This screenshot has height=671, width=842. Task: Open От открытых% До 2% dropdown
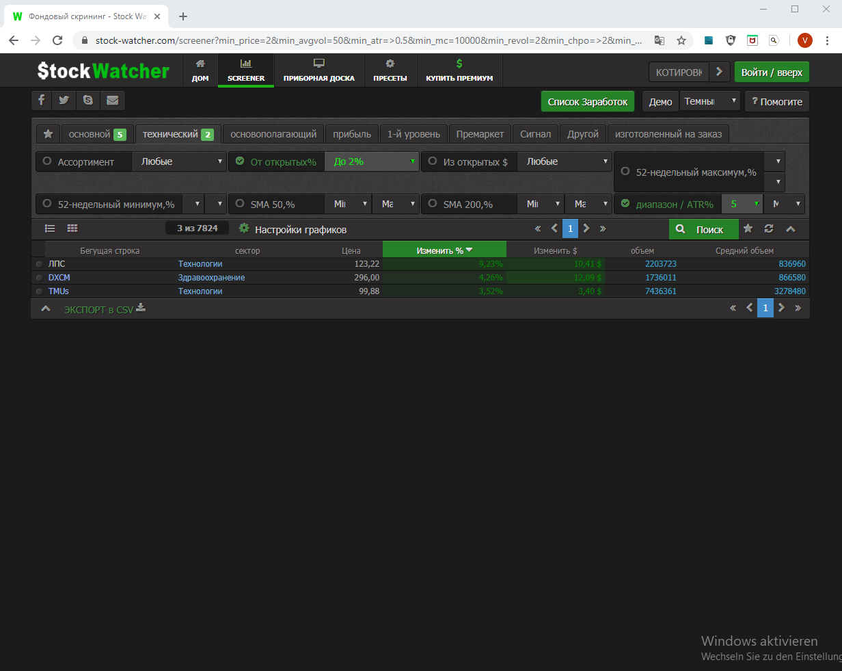coord(372,161)
